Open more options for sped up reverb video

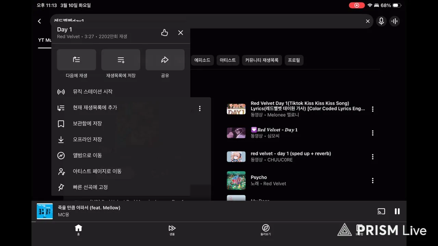click(x=373, y=157)
